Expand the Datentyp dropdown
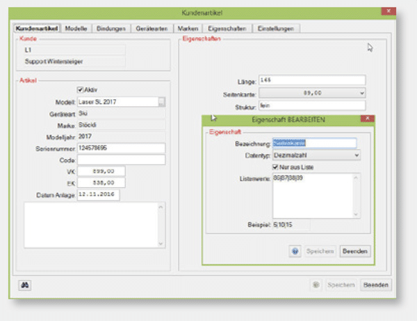 pos(357,155)
